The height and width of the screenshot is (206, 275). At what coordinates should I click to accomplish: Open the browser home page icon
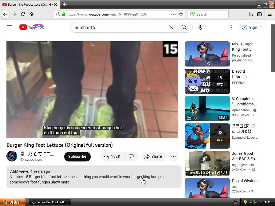click(31, 14)
